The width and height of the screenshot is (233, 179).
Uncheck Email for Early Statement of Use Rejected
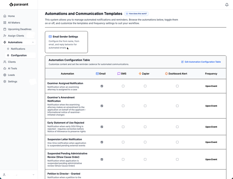102,127
